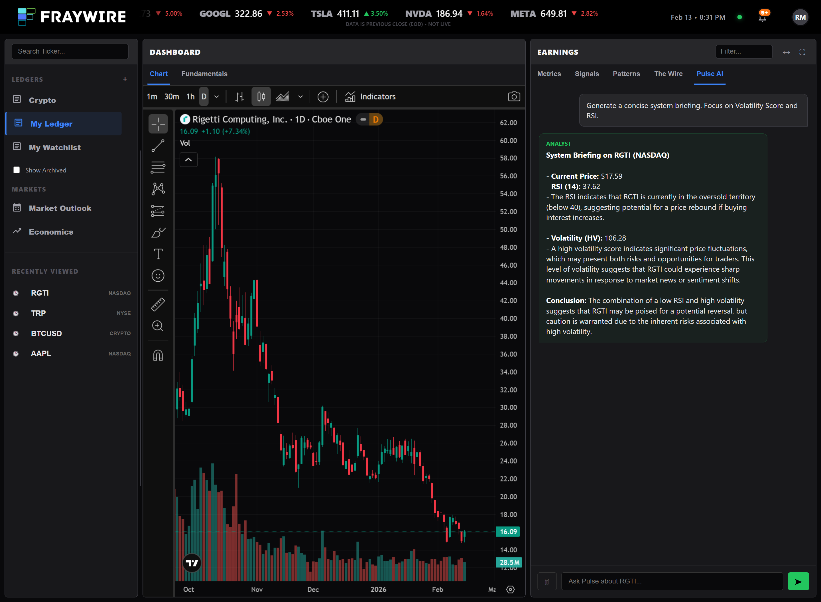Open the emoji icons tool
Image resolution: width=821 pixels, height=602 pixels.
point(158,276)
